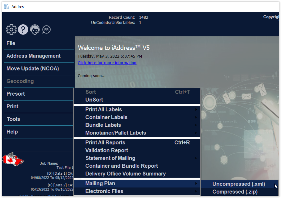Expand the Print All Labels submenu arrow

[x=196, y=110]
